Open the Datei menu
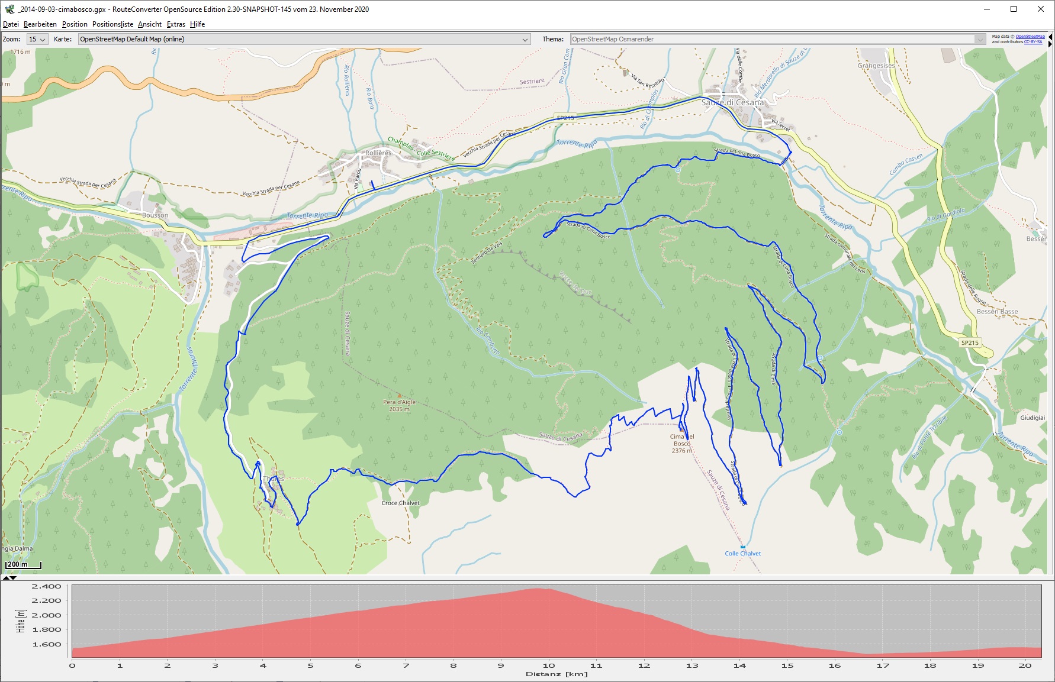 [11, 24]
